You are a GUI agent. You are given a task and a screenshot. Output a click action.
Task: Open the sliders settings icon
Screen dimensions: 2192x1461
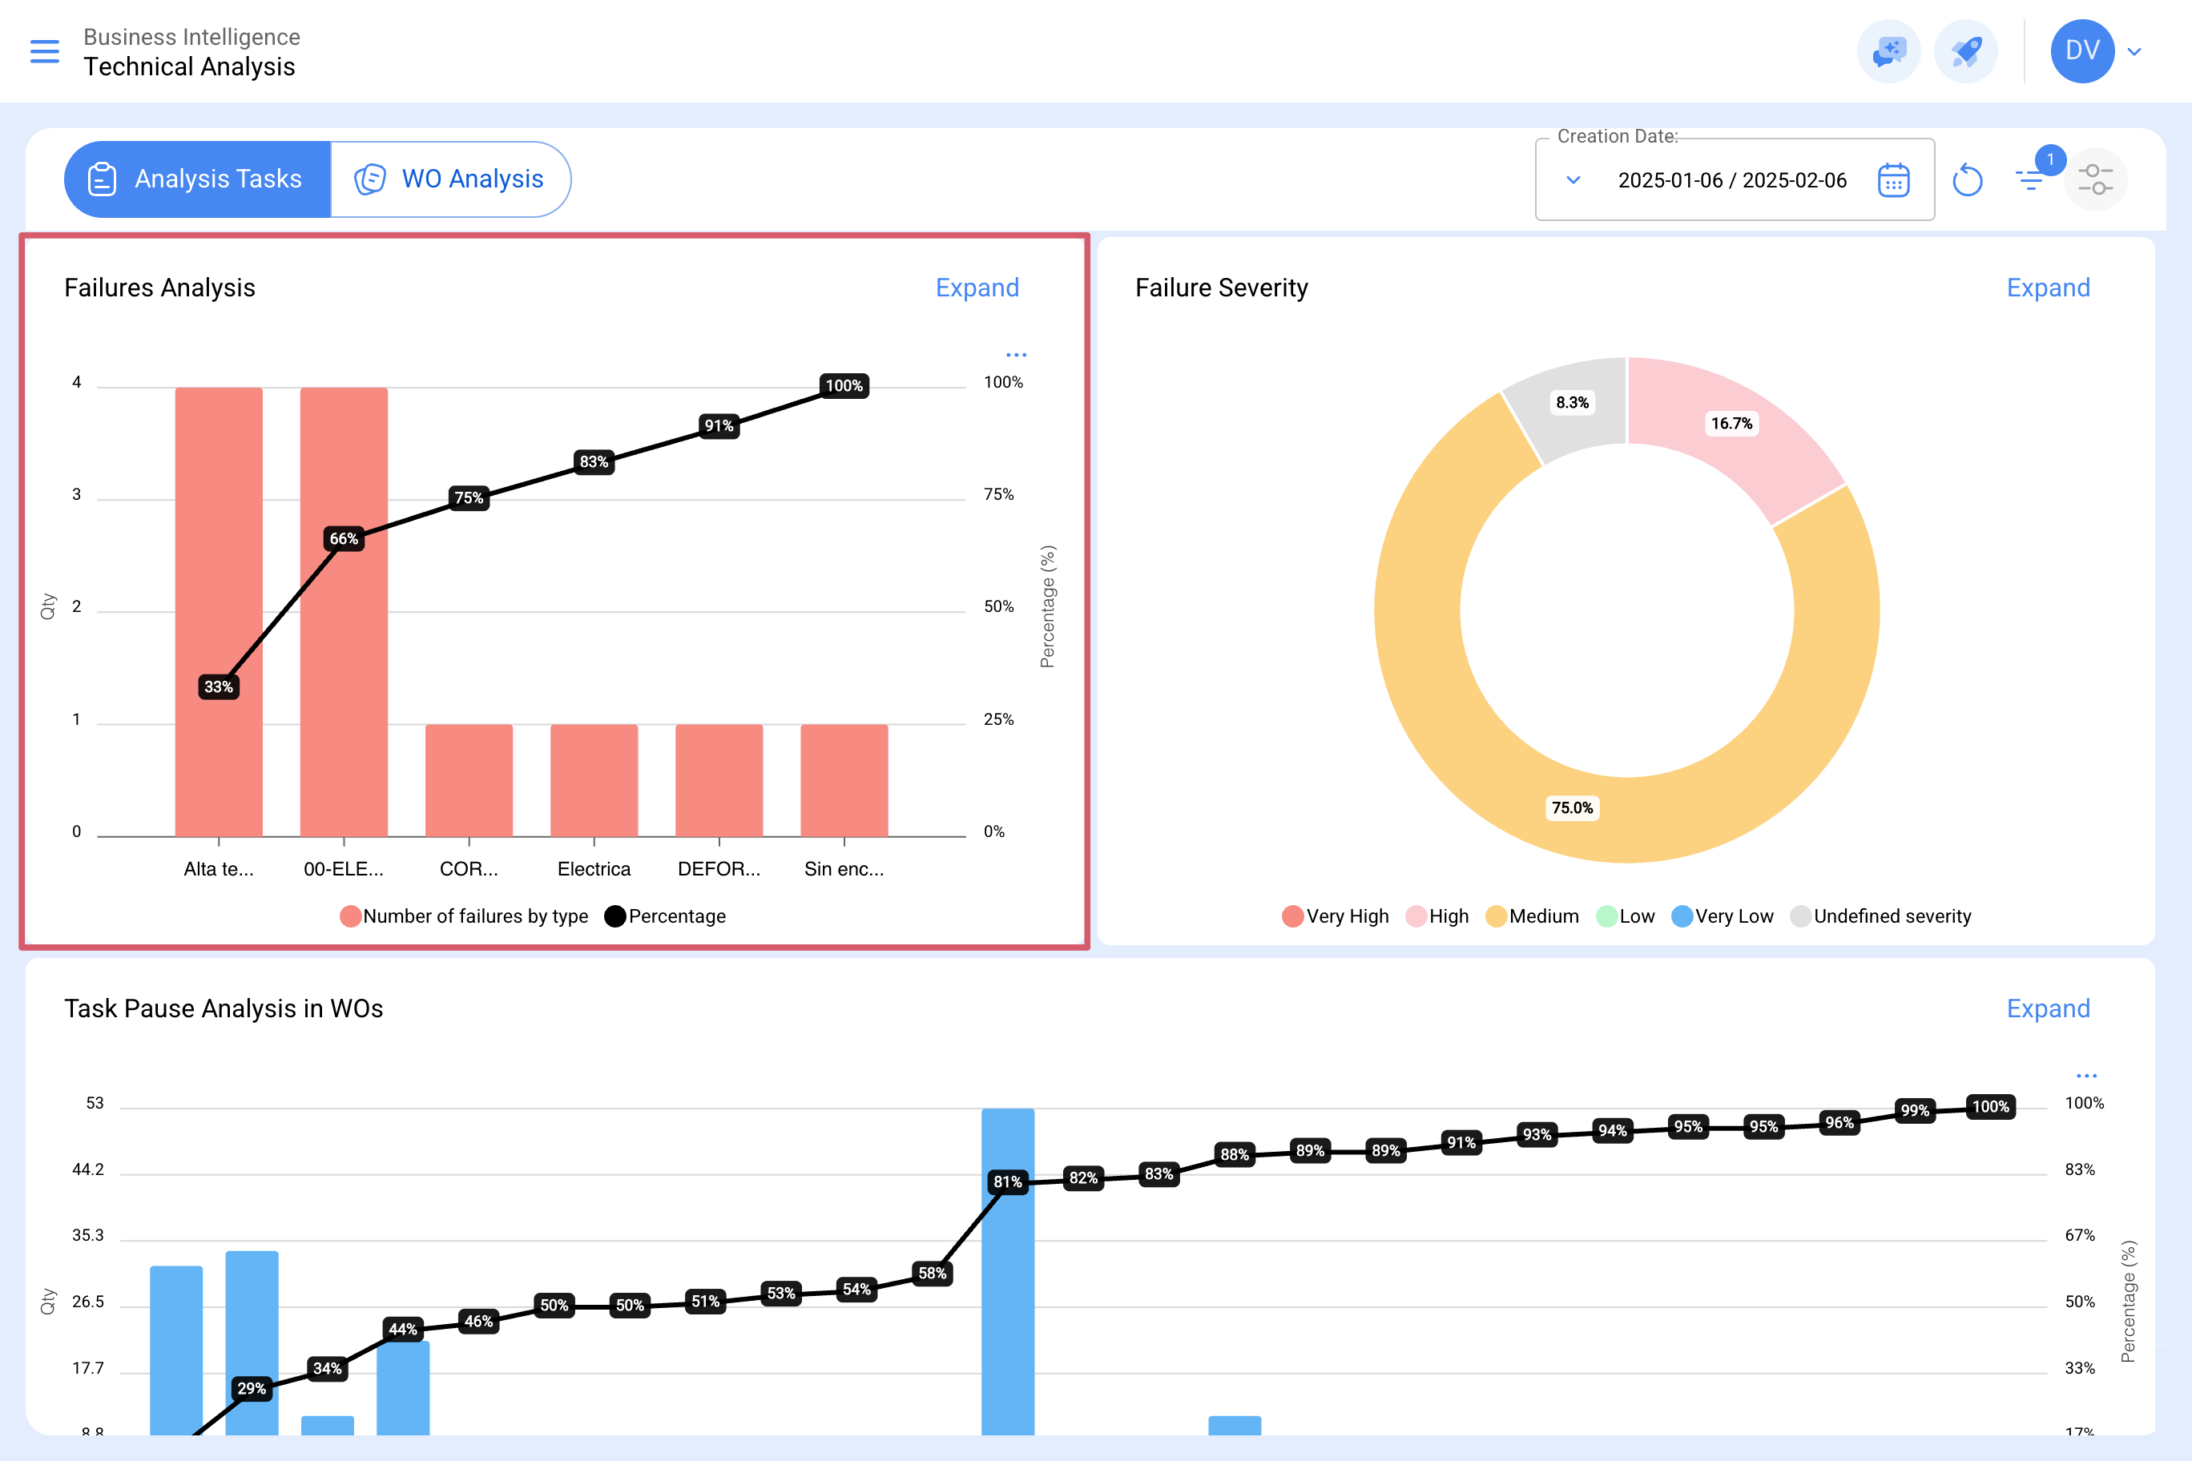(x=2095, y=179)
